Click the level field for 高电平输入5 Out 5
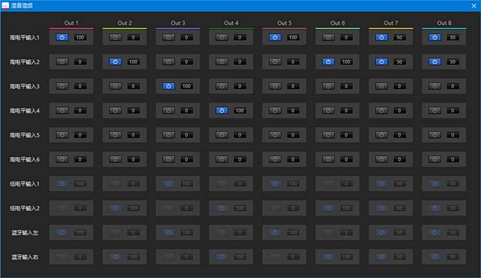The width and height of the screenshot is (481, 278). [293, 135]
